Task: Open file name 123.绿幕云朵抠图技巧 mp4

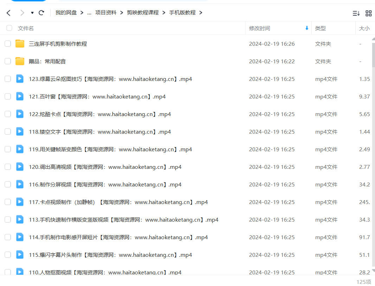Action: pos(110,79)
